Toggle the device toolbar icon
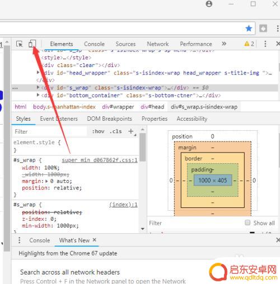The width and height of the screenshot is (280, 284). (x=32, y=44)
